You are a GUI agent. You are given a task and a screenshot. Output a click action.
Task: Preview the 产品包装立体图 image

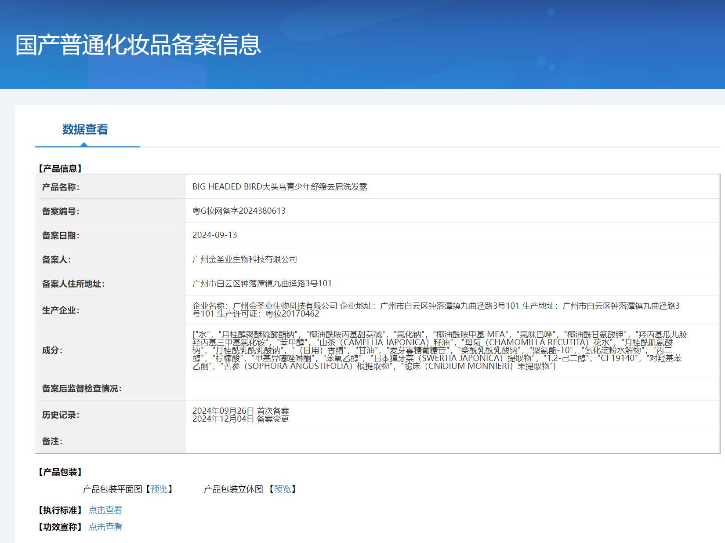(283, 489)
